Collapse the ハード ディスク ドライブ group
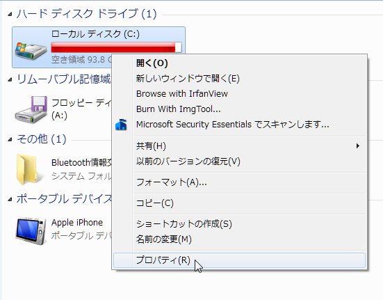Screen dimensions: 383x300 [x=10, y=14]
